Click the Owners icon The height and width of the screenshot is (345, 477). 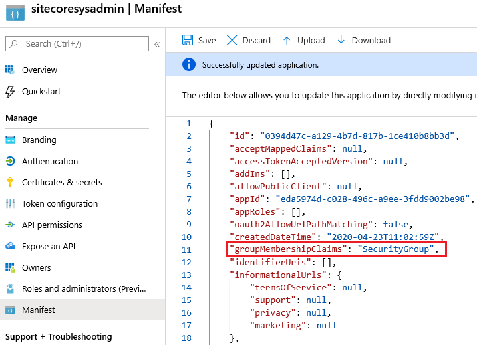click(x=10, y=267)
